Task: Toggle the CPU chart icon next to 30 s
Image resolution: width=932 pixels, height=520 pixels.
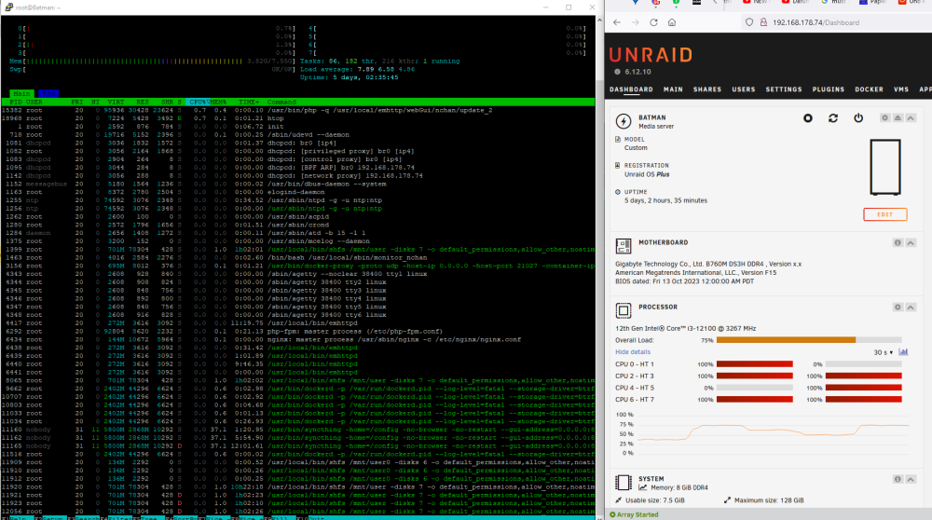Action: [903, 352]
